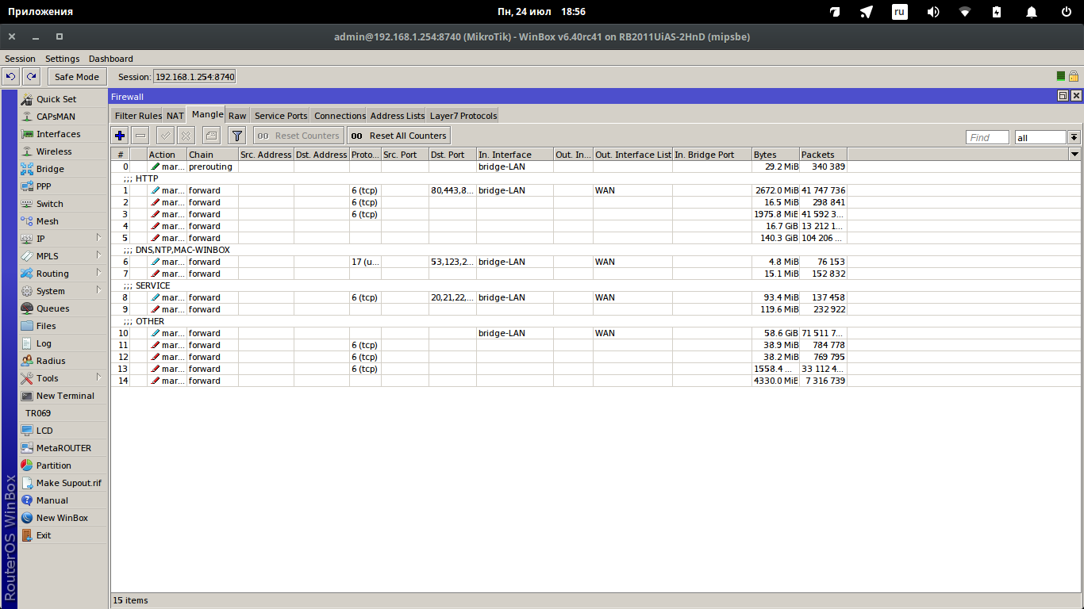Click the Undo arrow in the toolbar
The image size is (1084, 609).
11,77
